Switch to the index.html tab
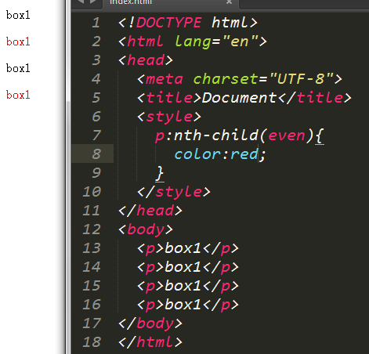Viewport: 369px width, 354px height. point(171,4)
